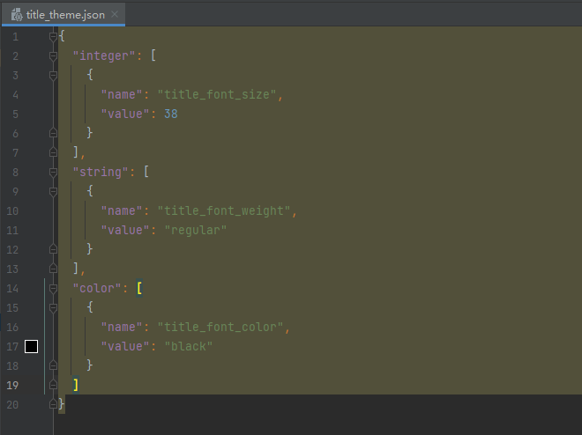Click the highlighted closing bracket on line 19
582x435 pixels.
click(x=76, y=385)
